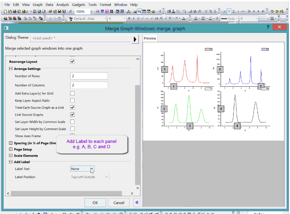This screenshot has width=290, height=214.
Task: Click the Save Project floppy icon
Action: click(x=60, y=12)
